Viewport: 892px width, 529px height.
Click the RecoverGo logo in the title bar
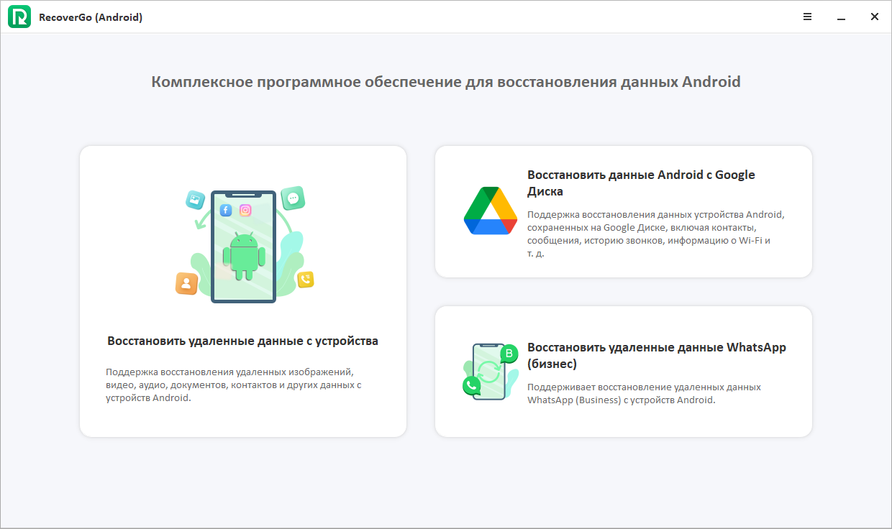[19, 16]
